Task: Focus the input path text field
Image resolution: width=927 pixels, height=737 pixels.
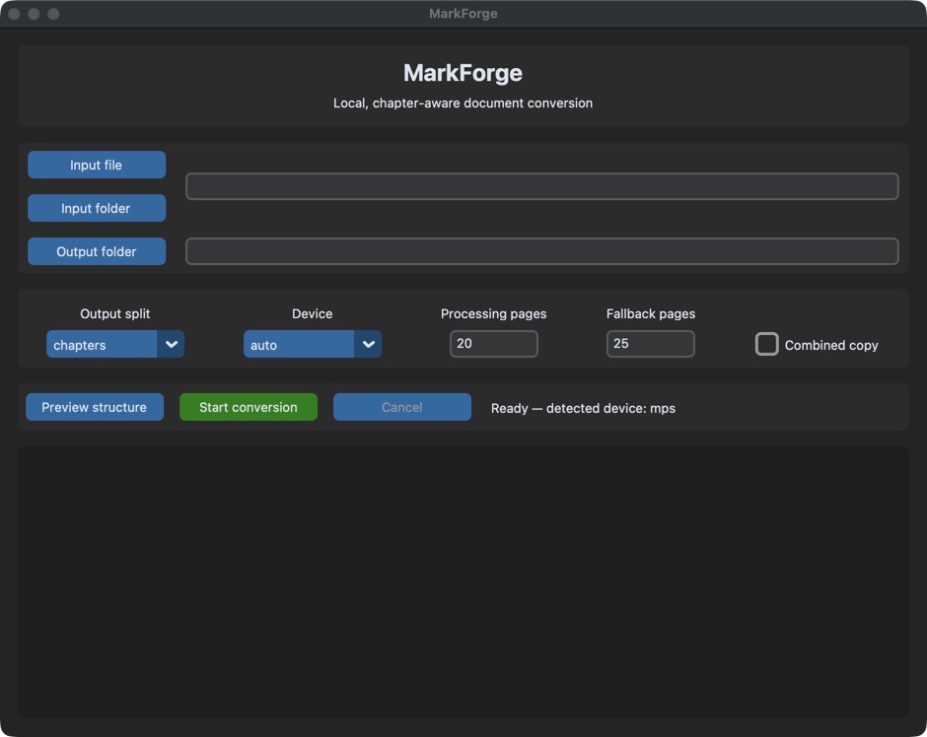Action: 542,186
